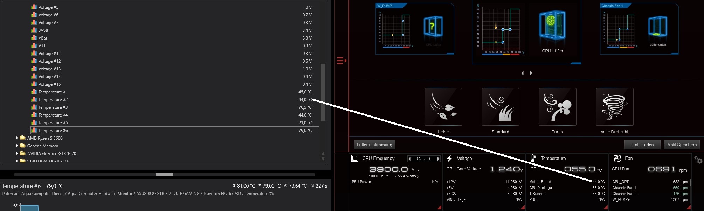Select the Leise fan profile icon
Viewport: 704px width, 211px height.
coord(443,107)
